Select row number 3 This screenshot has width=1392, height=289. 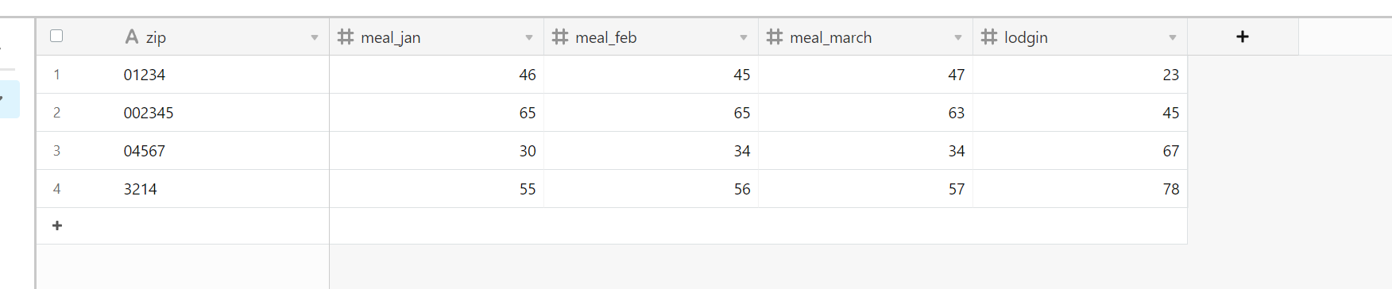point(56,151)
